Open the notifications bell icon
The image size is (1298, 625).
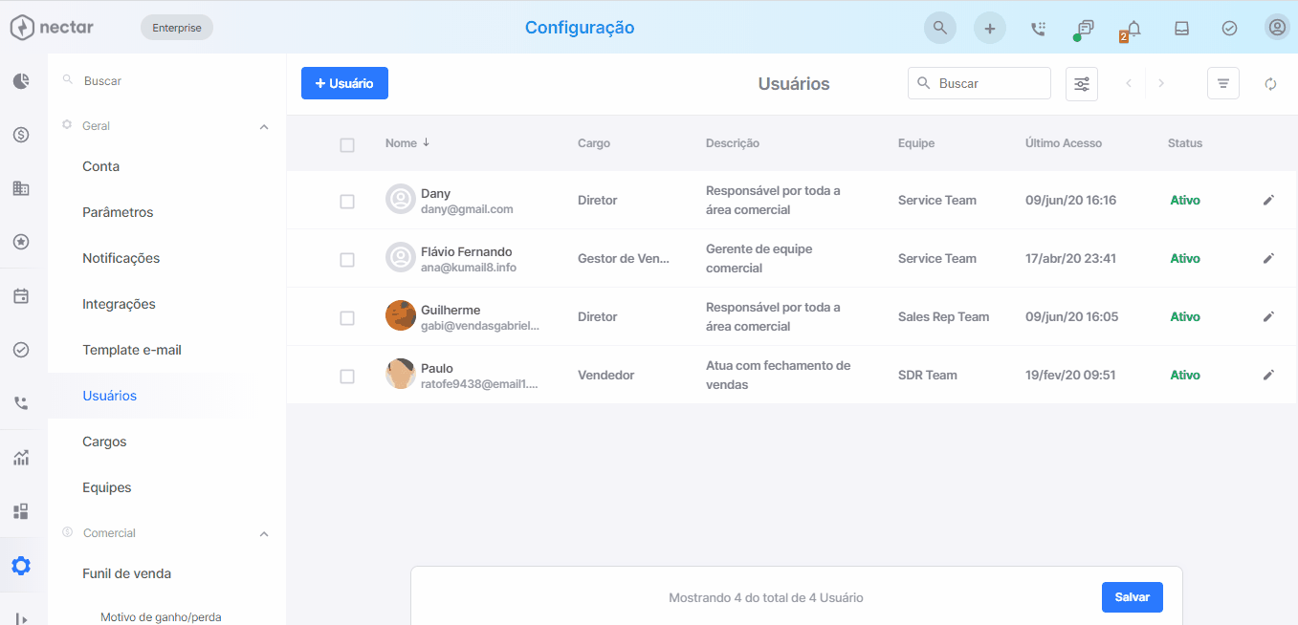[x=1133, y=28]
